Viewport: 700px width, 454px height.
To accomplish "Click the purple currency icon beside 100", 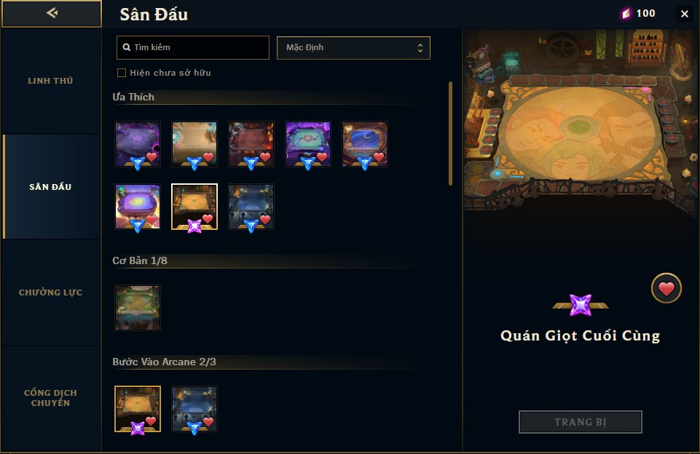I will click(626, 14).
